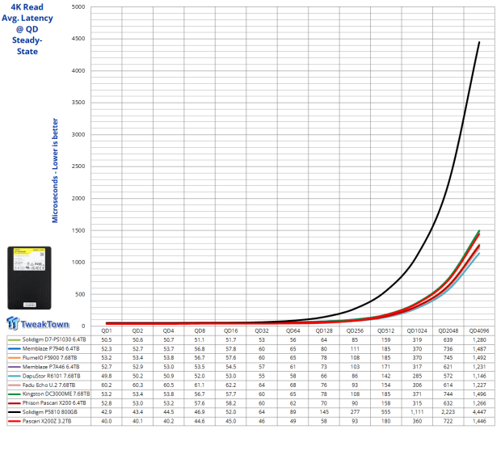Screen dimensions: 501x459
Task: Select the "Solidigm P5810 800GB" legend label
Action: click(x=50, y=412)
